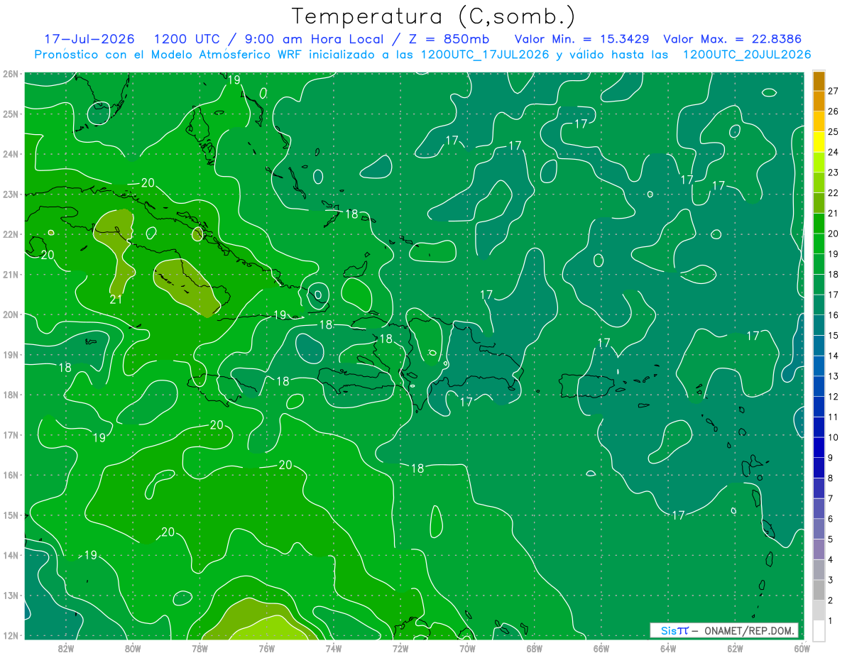Click '1200UTC_17JUL2026' initialization time text

tap(485, 55)
